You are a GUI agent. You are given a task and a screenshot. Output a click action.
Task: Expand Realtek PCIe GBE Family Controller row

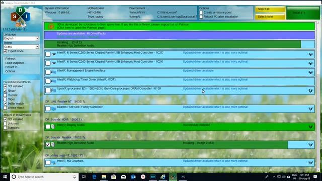[311, 109]
